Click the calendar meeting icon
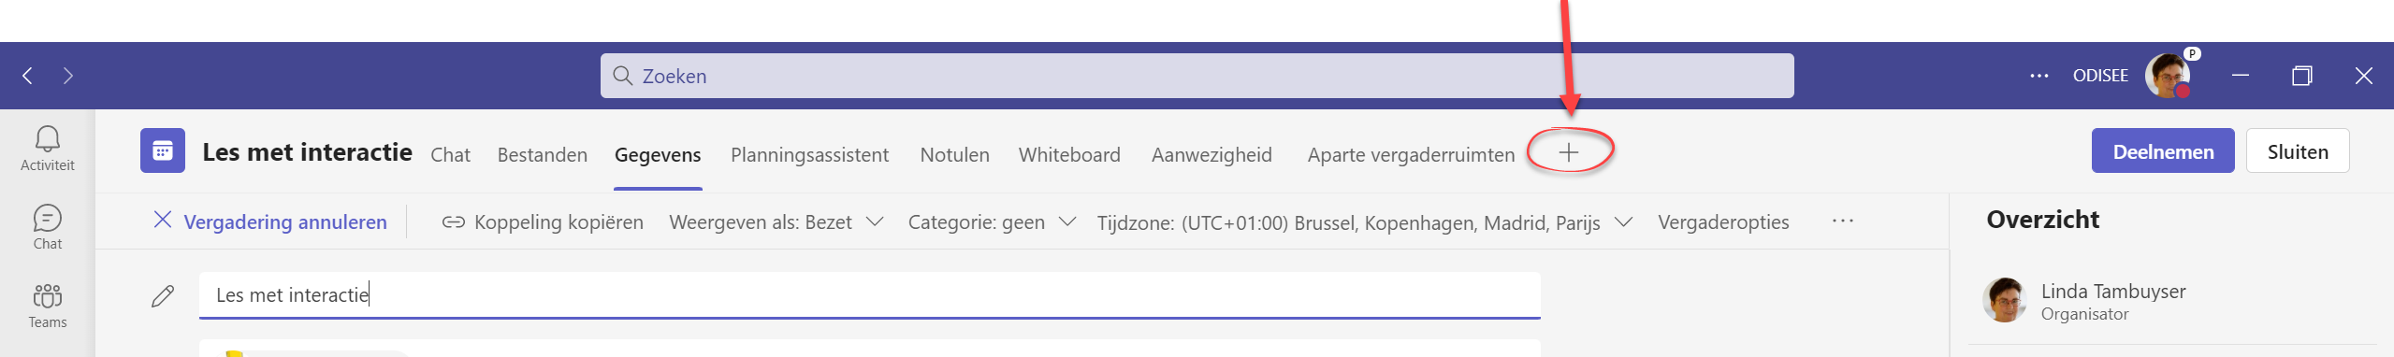2394x357 pixels. tap(163, 150)
